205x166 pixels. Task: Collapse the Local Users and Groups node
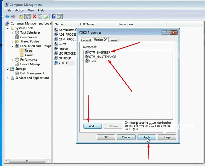coord(12,46)
